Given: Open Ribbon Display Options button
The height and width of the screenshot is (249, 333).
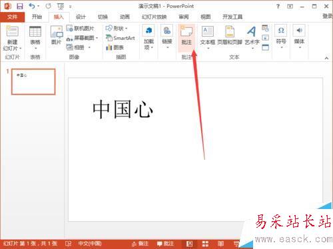Looking at the screenshot, I should [x=290, y=7].
